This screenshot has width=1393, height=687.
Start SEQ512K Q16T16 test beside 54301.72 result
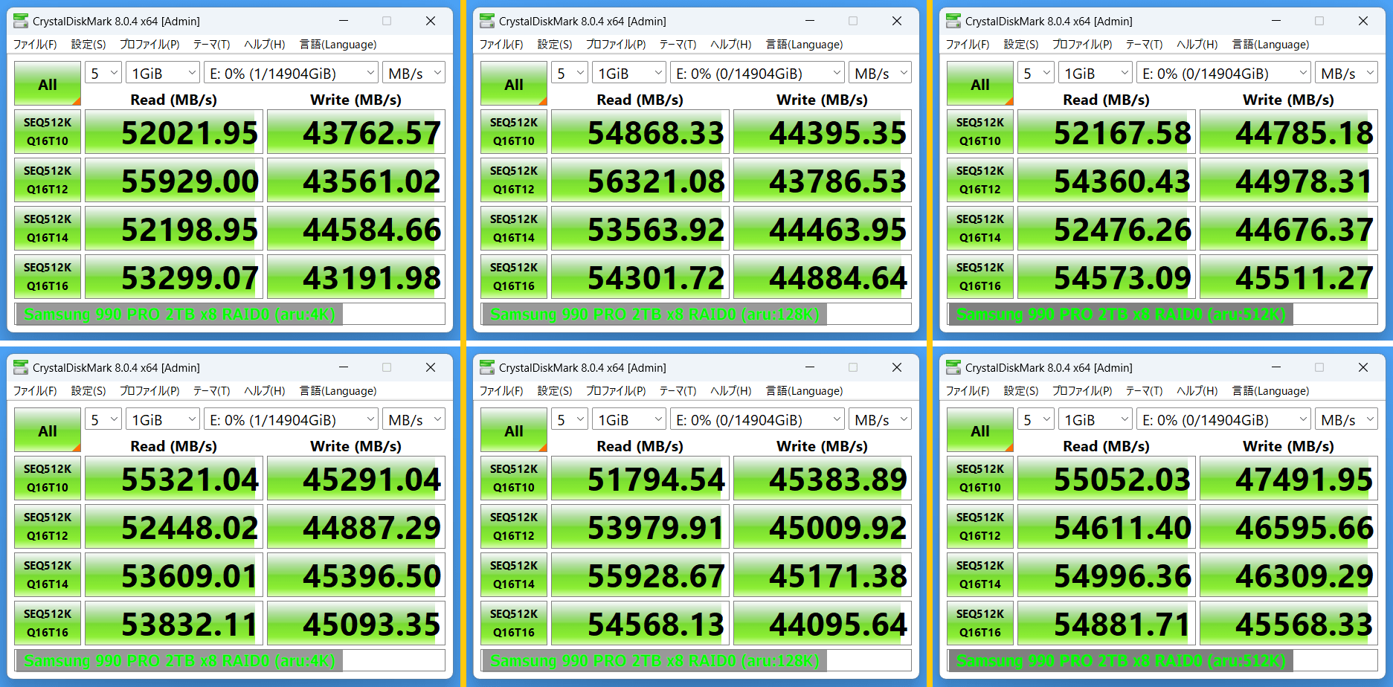tap(514, 277)
